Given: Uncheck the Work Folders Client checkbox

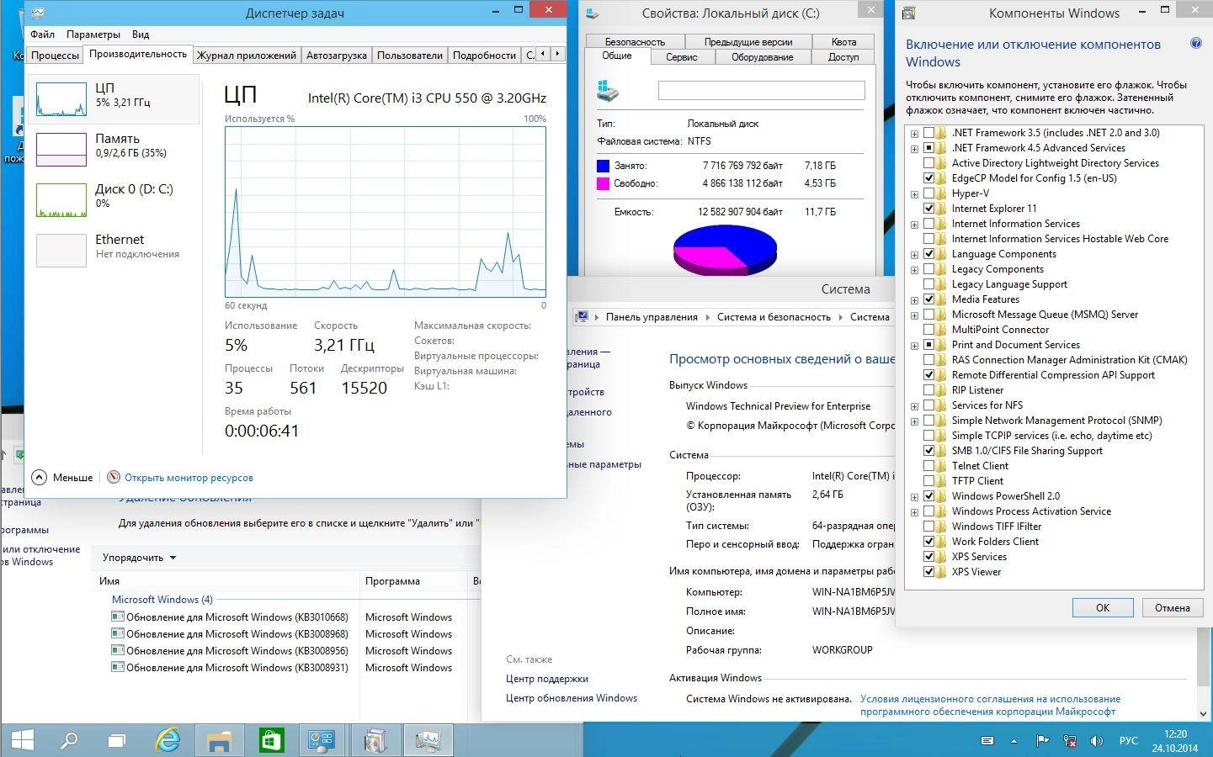Looking at the screenshot, I should 929,542.
